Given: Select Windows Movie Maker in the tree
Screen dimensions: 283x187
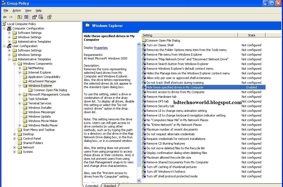Looking at the screenshot, I should click(x=43, y=121).
